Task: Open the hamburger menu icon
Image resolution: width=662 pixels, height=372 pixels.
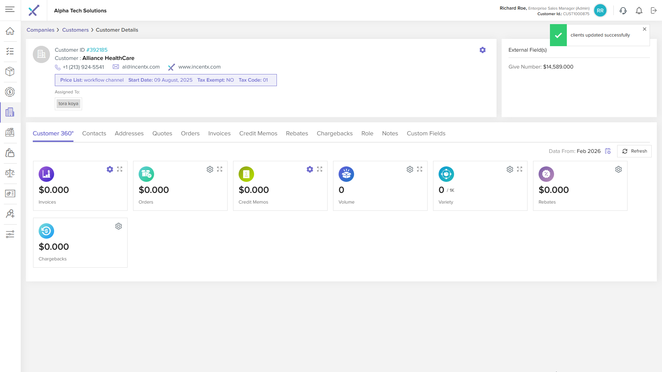Action: click(x=10, y=10)
